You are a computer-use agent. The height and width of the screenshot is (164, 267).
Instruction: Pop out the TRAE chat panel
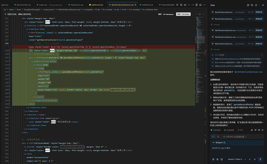tap(256, 5)
